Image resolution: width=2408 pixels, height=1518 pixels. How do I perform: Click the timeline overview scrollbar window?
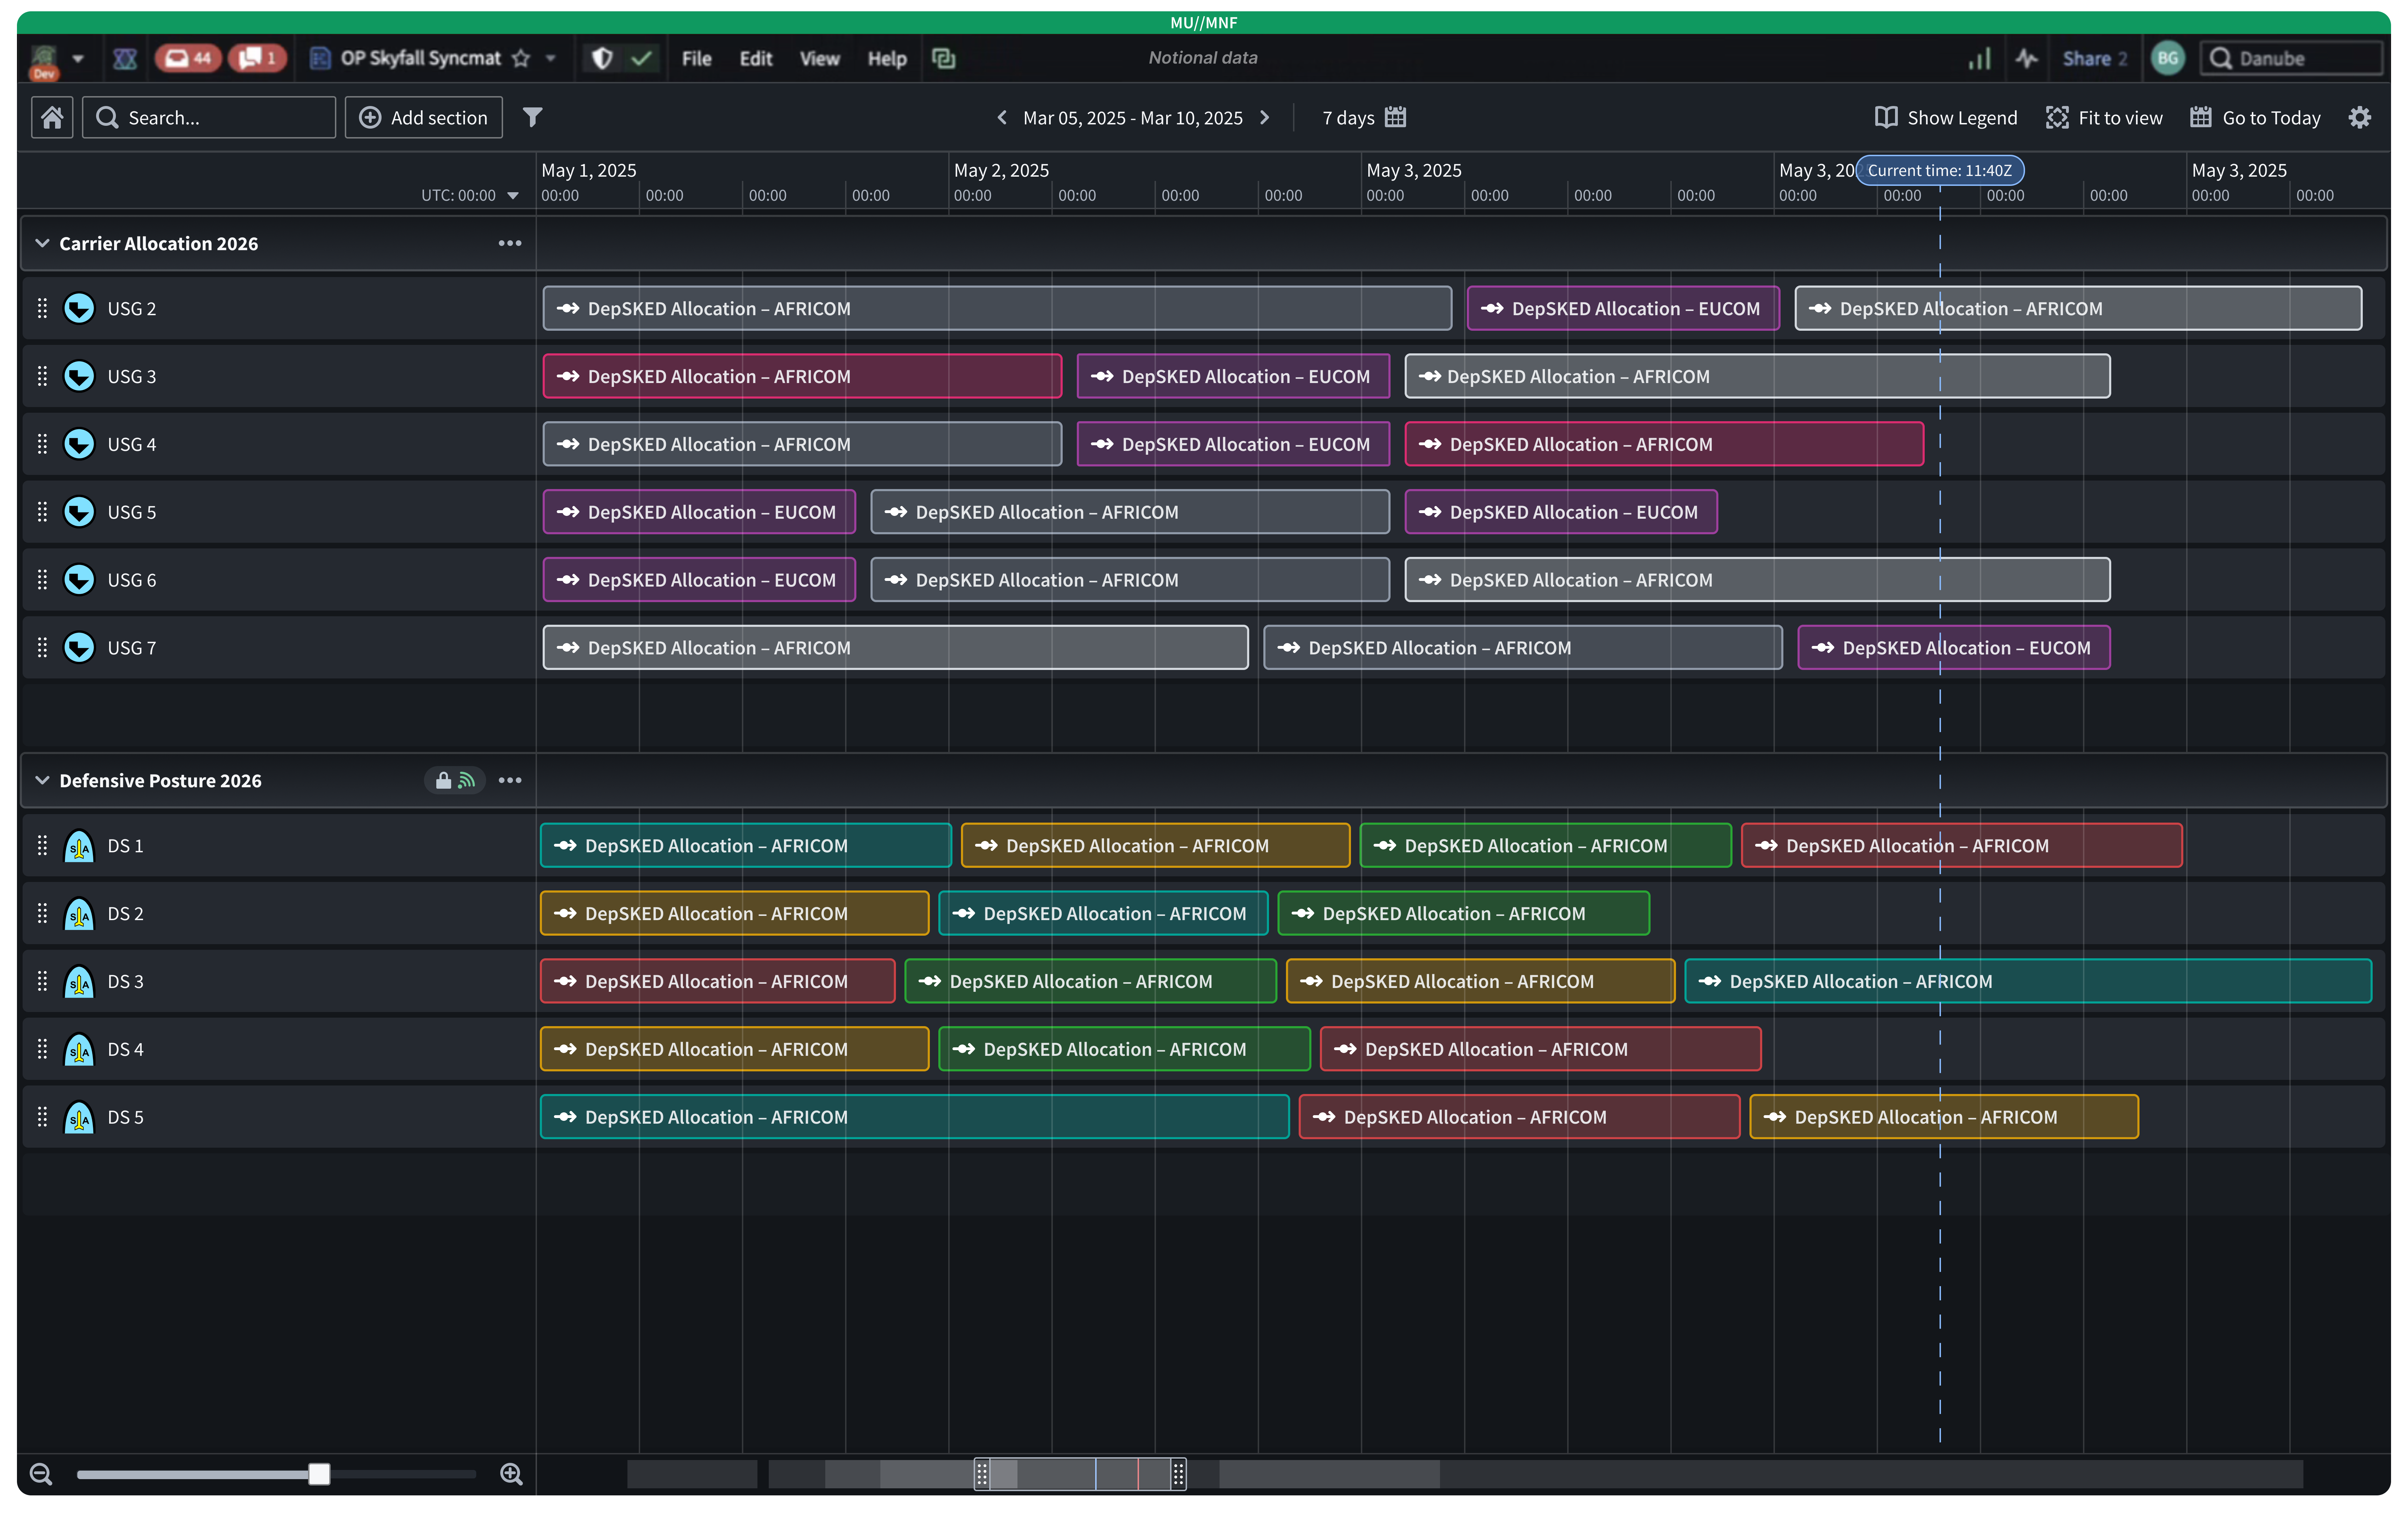[x=1080, y=1474]
